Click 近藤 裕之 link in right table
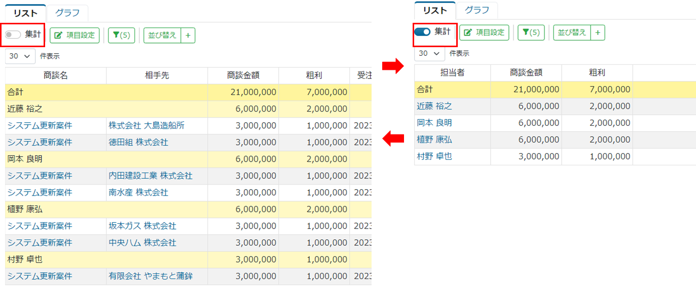This screenshot has height=287, width=696. [434, 106]
